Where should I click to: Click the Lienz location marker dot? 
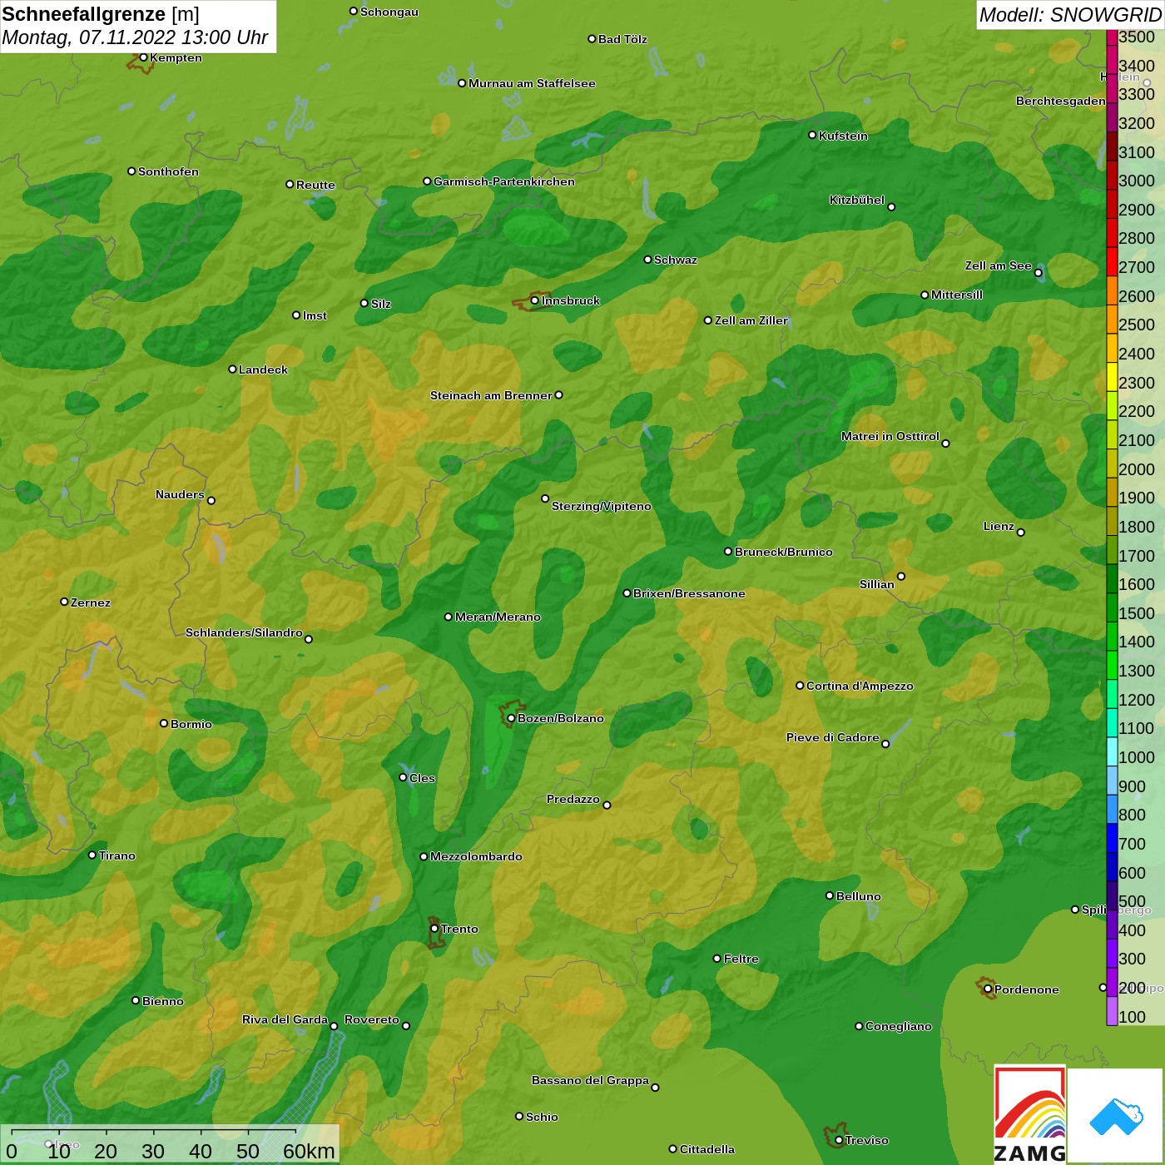tap(1021, 533)
